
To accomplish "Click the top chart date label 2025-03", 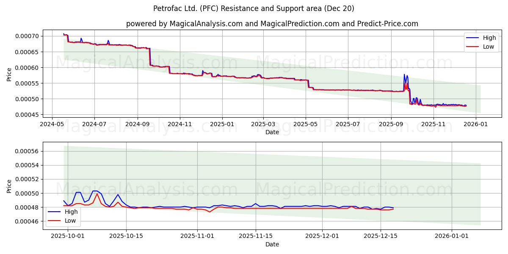I will [x=263, y=124].
